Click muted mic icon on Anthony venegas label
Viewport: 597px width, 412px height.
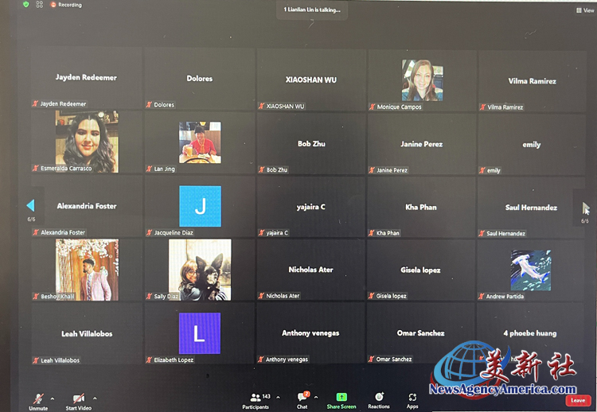click(261, 360)
